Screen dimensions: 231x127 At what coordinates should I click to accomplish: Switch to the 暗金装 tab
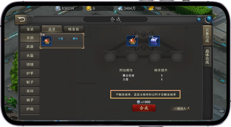click(73, 29)
